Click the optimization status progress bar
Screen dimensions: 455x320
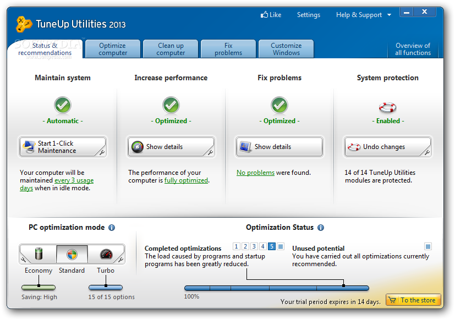pyautogui.click(x=277, y=288)
